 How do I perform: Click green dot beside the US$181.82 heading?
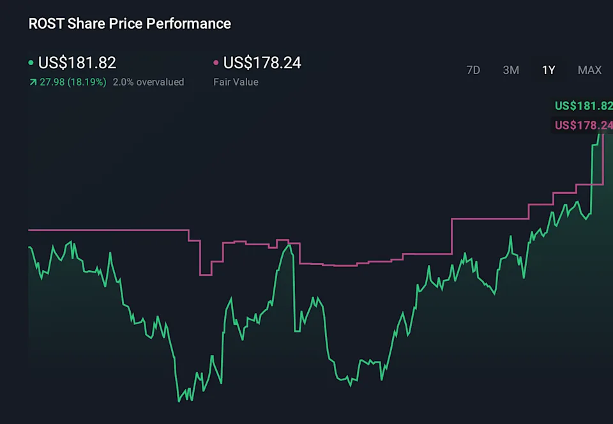pyautogui.click(x=31, y=63)
